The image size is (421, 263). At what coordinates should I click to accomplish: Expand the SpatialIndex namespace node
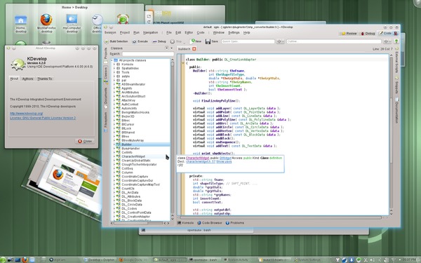click(x=114, y=69)
